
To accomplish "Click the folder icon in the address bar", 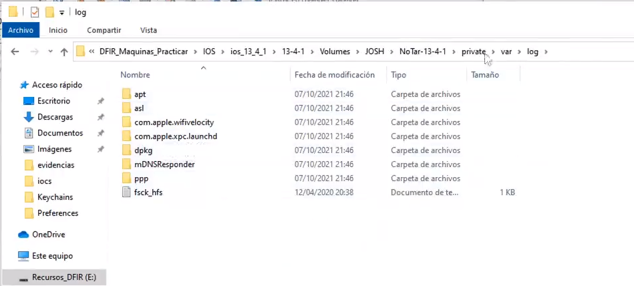I will point(80,51).
